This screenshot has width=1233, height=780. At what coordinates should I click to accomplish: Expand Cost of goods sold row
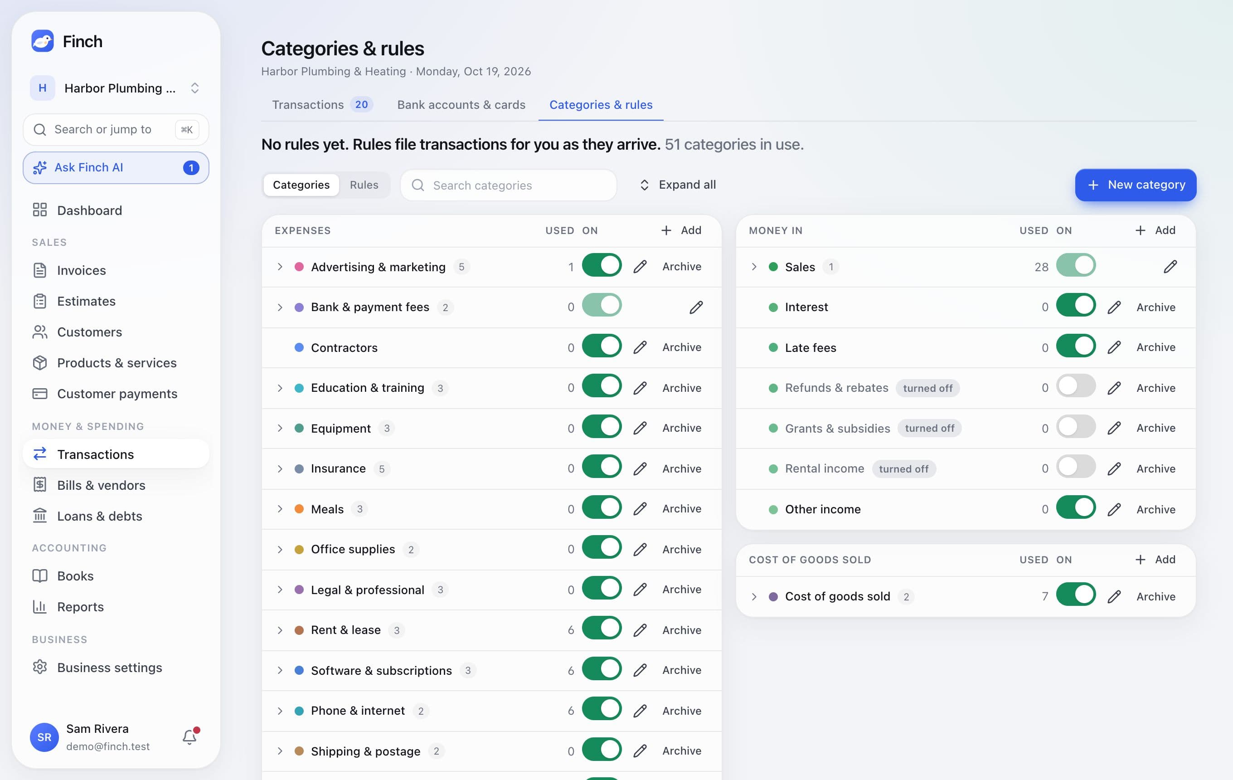click(x=754, y=596)
